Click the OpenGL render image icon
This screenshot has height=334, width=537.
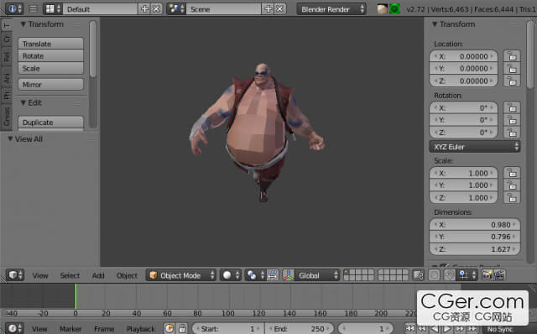click(487, 275)
